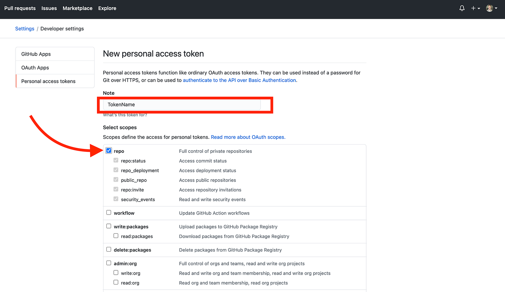Open the Issues page

(49, 8)
